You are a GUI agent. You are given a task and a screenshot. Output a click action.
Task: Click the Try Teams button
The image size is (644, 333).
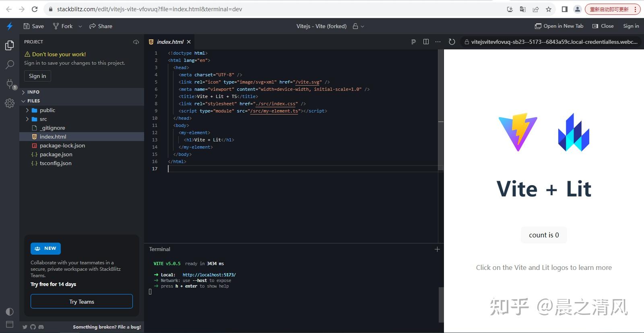tap(82, 302)
